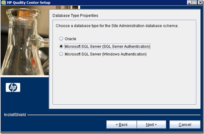Click the white hp logo
Viewport: 204px width, 134px height.
pyautogui.click(x=13, y=87)
